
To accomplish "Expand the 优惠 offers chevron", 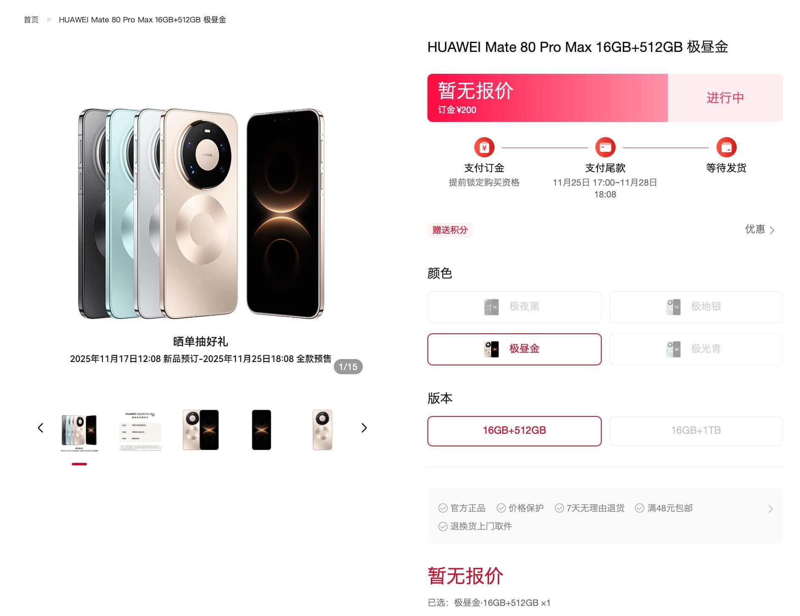I will pos(772,230).
